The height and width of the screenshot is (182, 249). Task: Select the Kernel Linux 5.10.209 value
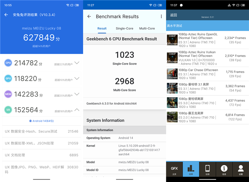(139, 150)
